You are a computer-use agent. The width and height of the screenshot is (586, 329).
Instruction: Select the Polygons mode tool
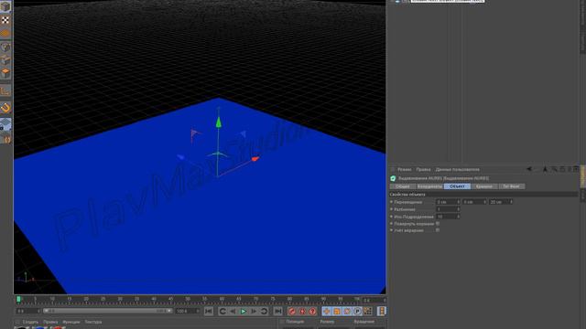point(5,73)
